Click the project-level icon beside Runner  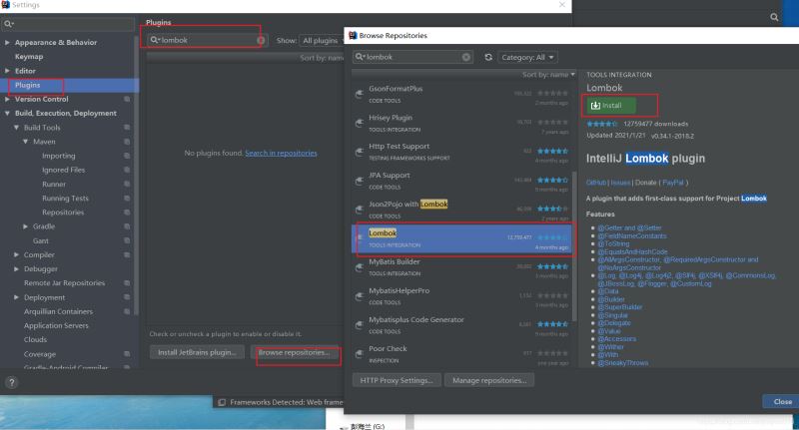(x=127, y=185)
